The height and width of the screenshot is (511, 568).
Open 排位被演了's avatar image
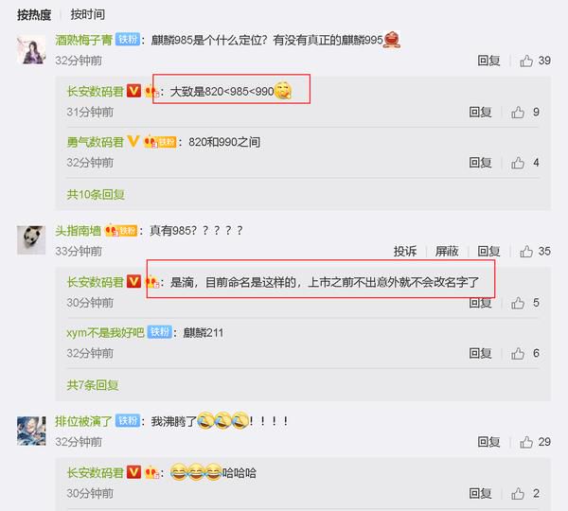(31, 431)
